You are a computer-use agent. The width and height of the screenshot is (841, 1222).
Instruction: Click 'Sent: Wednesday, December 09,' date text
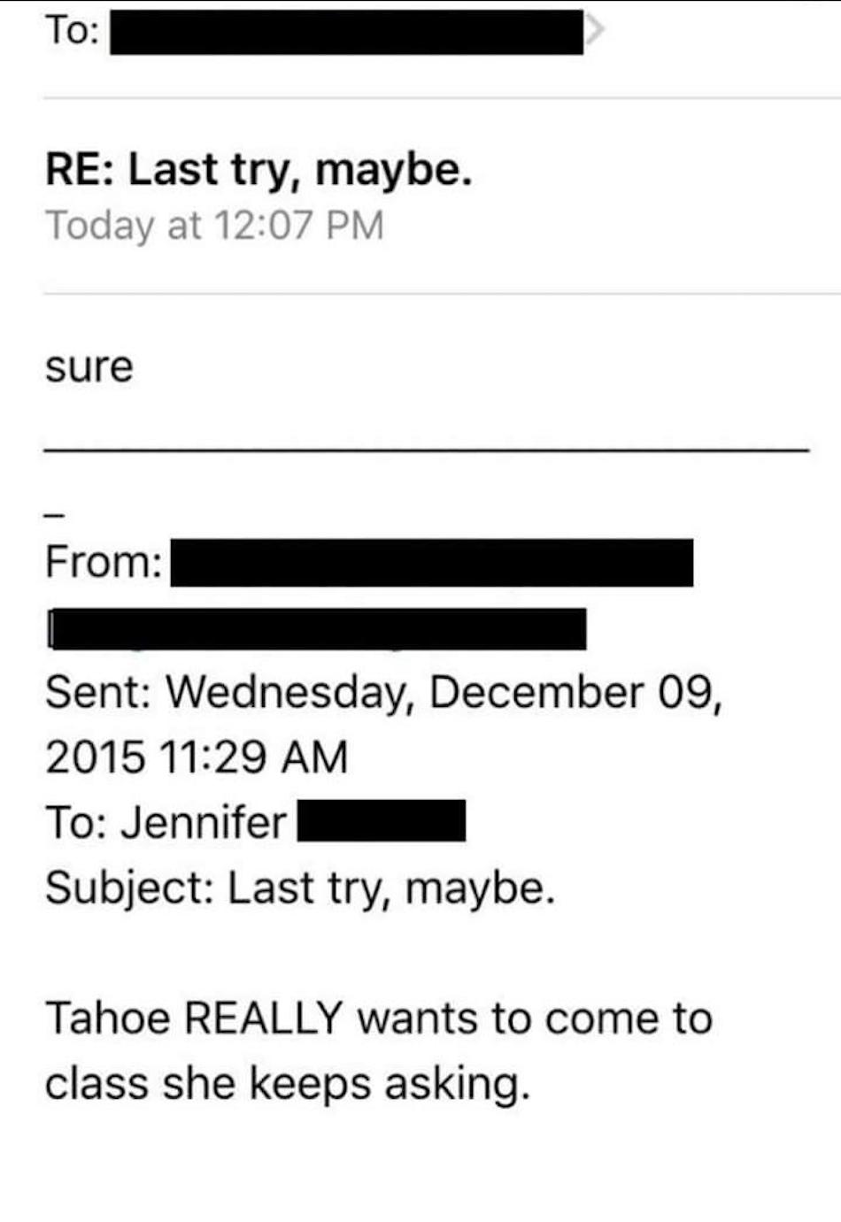(x=384, y=692)
